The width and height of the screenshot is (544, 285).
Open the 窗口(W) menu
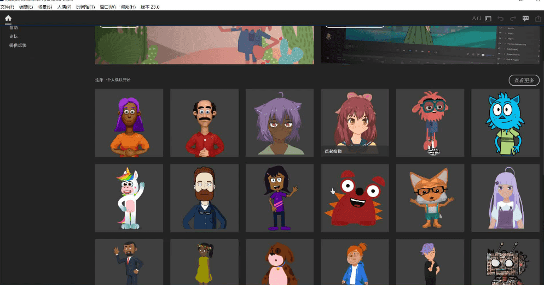[x=108, y=7]
